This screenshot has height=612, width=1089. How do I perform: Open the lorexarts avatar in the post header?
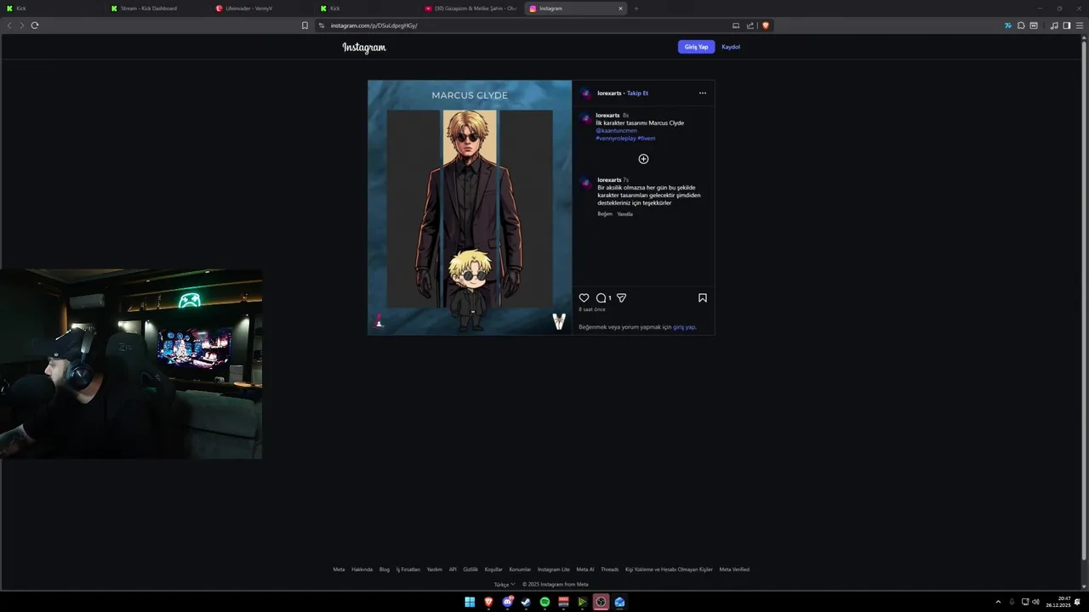[x=586, y=93]
